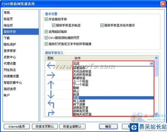Open the 高级选项 settings section

(21, 89)
